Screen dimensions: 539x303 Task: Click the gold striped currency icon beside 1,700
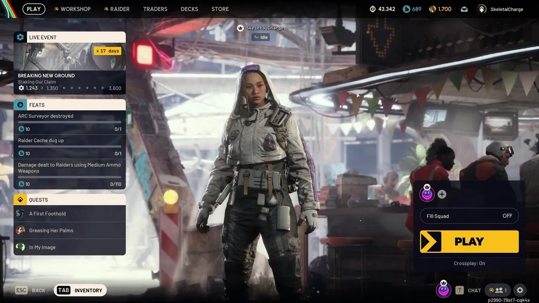coord(432,9)
